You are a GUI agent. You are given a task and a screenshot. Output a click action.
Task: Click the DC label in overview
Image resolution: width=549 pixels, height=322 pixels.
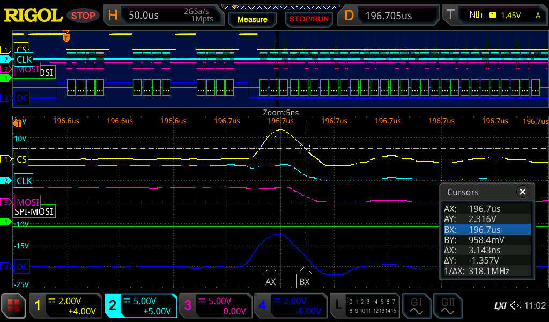22,98
